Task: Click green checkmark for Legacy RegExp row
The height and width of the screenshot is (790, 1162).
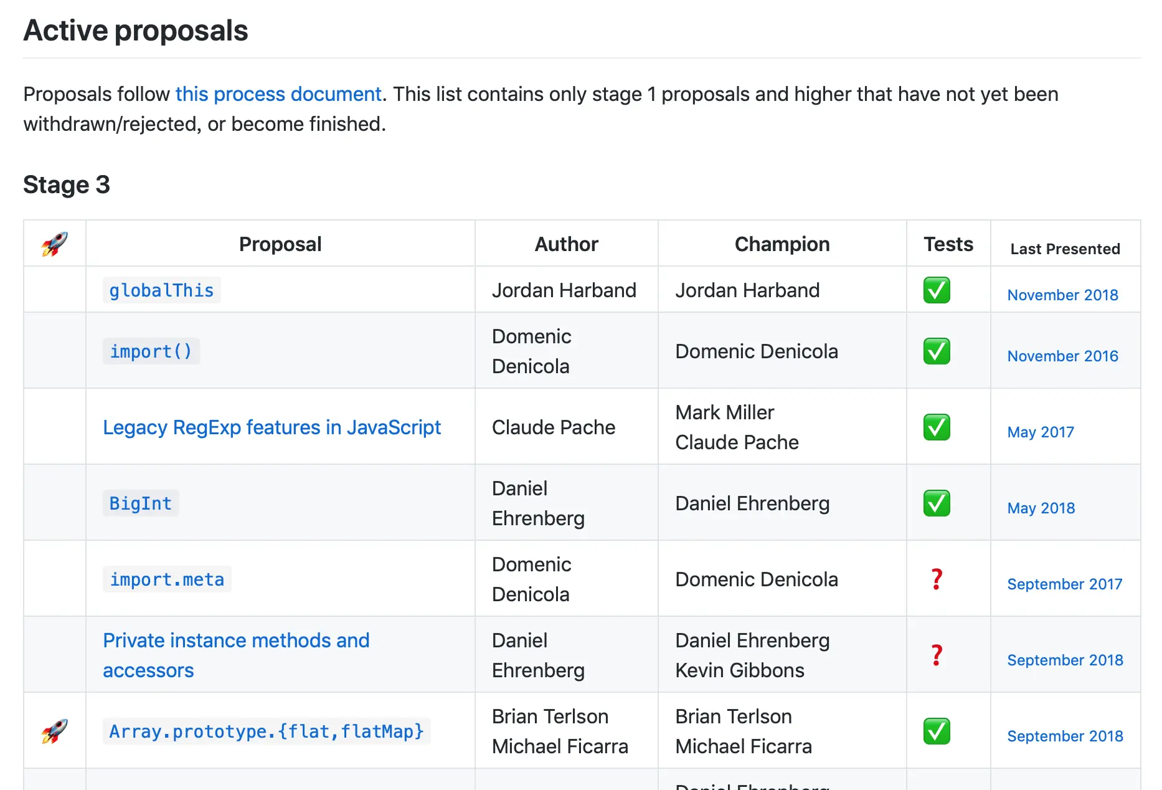Action: tap(937, 427)
